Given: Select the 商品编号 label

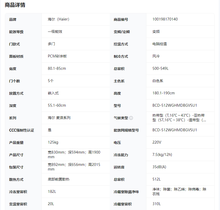Looking at the screenshot, I should coord(121,19).
